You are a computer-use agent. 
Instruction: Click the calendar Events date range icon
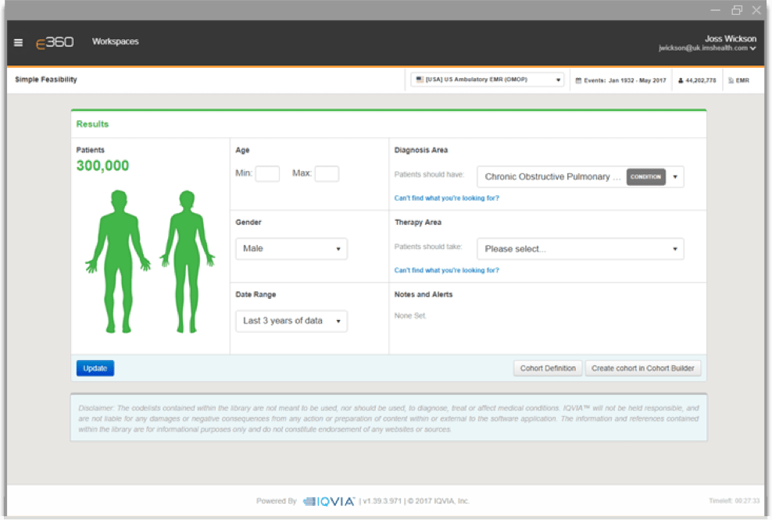[x=578, y=80]
